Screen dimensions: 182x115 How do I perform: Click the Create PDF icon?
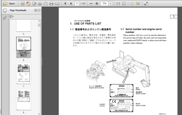point(28,3)
